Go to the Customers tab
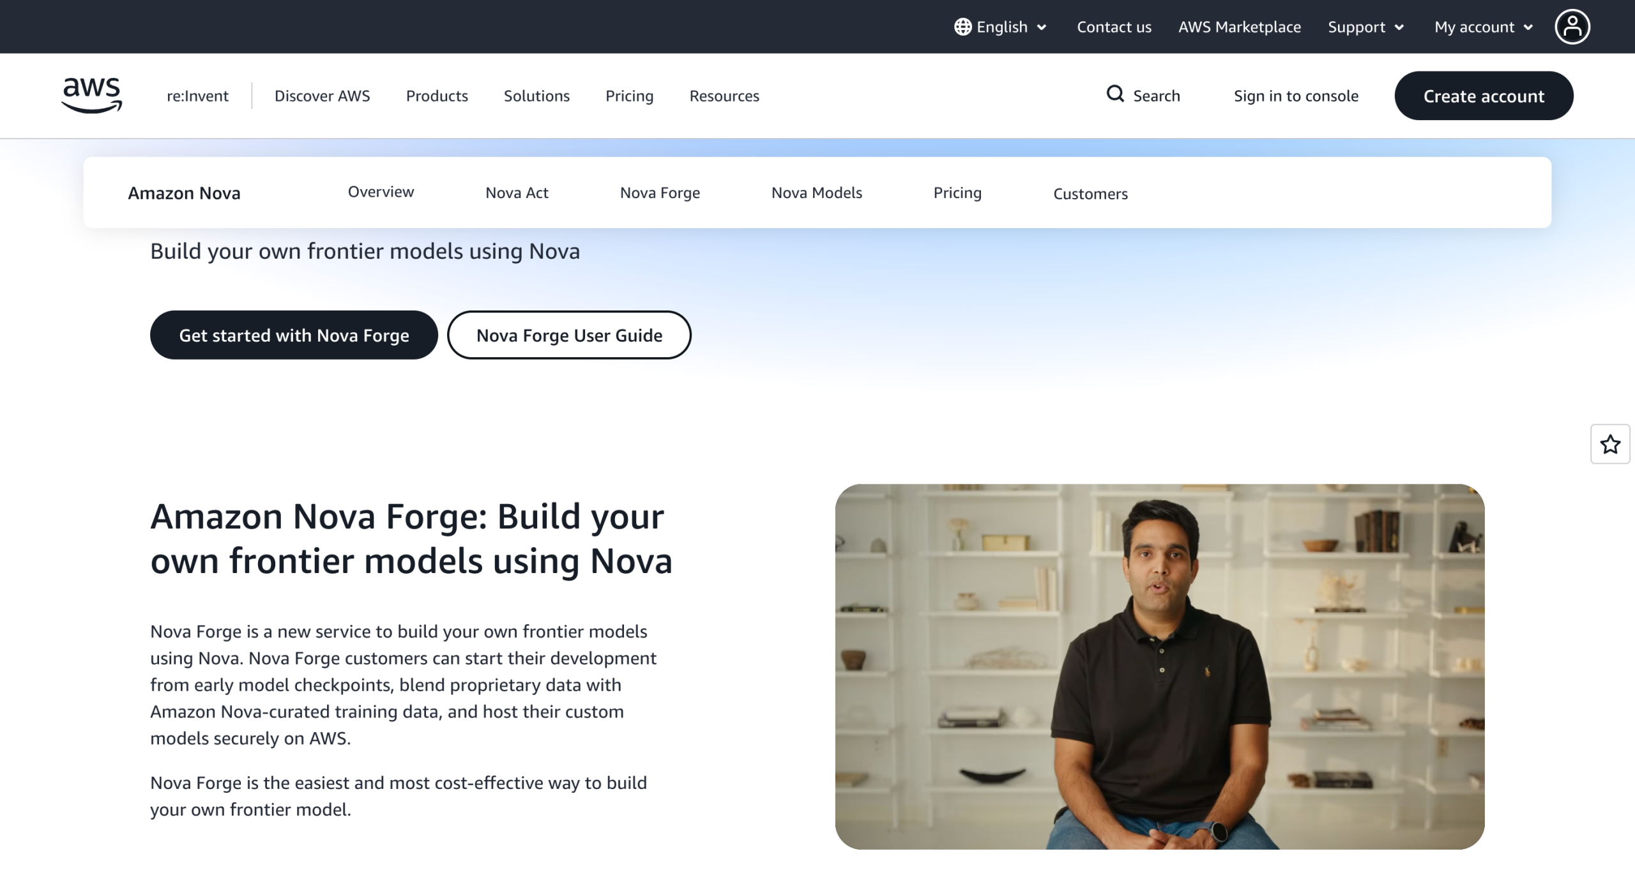This screenshot has height=888, width=1635. [1090, 194]
